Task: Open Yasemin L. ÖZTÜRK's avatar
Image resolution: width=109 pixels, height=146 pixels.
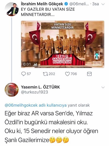Action: coord(12,90)
